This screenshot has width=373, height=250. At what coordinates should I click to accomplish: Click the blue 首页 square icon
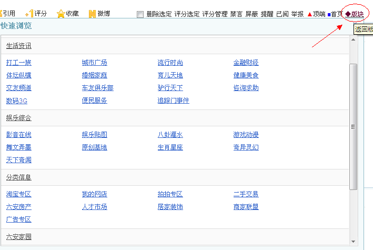coord(329,15)
